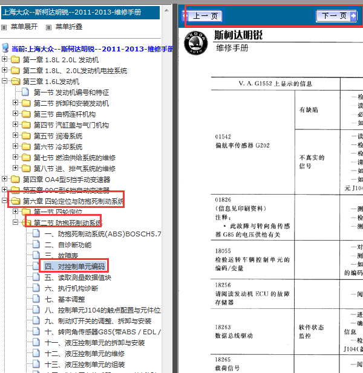
Task: Open 一、防抱死制动系统(ABS)BOSCH5.7 page
Action: coord(103,234)
